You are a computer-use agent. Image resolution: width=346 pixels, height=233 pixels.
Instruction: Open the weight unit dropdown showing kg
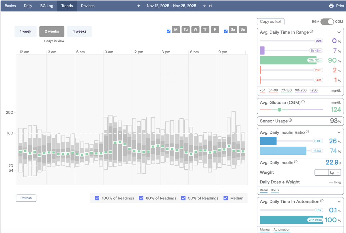pos(335,172)
